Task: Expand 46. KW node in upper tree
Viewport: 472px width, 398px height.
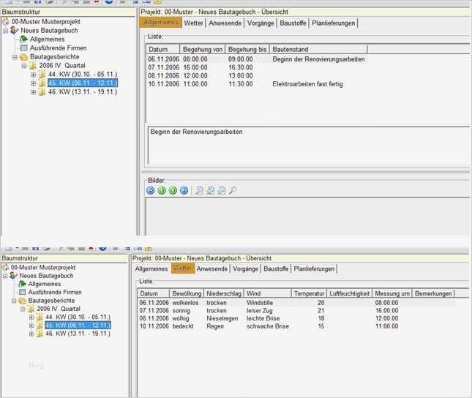Action: coord(33,92)
